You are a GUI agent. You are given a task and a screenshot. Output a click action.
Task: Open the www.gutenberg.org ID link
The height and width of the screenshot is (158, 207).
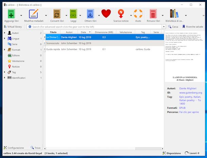click(191, 92)
